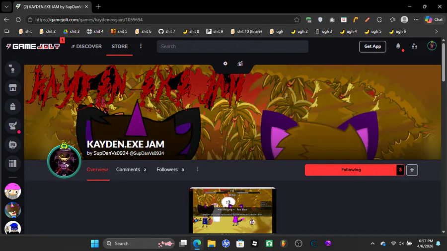The width and height of the screenshot is (447, 251).
Task: Click the developer avatar on game header
Action: click(x=64, y=161)
